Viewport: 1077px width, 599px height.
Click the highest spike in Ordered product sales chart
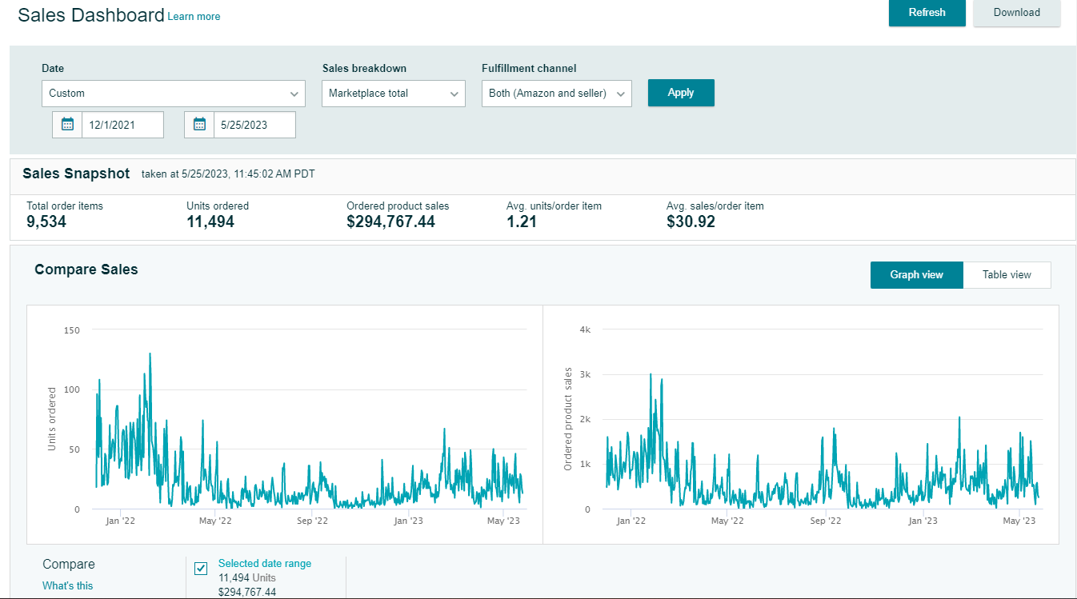point(651,374)
